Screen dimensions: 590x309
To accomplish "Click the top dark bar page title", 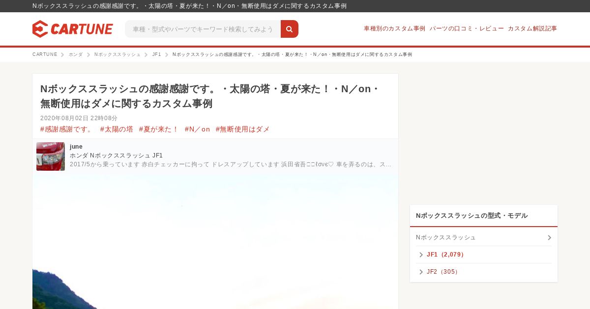I will pyautogui.click(x=189, y=6).
